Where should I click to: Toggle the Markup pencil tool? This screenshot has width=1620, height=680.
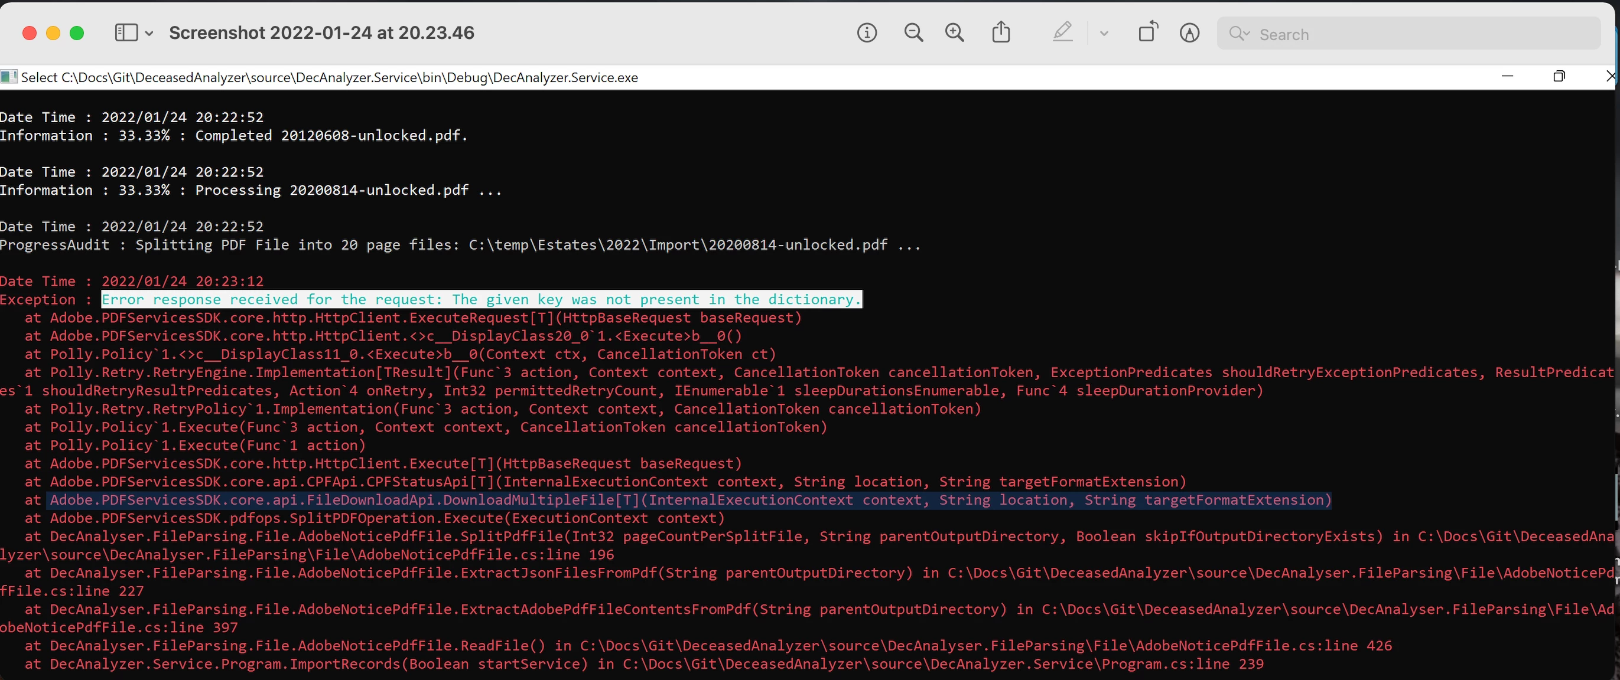click(1062, 32)
